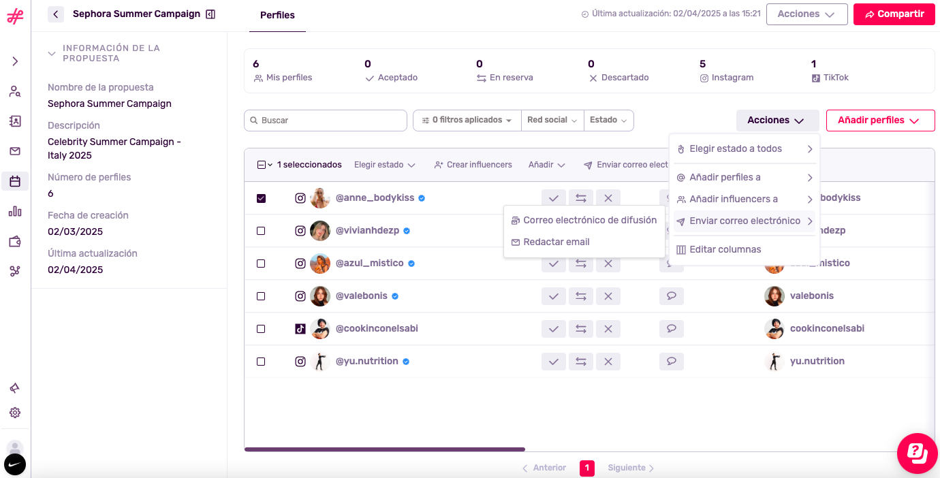
Task: Open the comment bubble for @yu.nutrition
Action: click(x=672, y=362)
